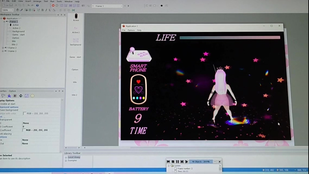Open Workspace Toolbar panel menu arrow
The height and width of the screenshot is (174, 309).
58,15
